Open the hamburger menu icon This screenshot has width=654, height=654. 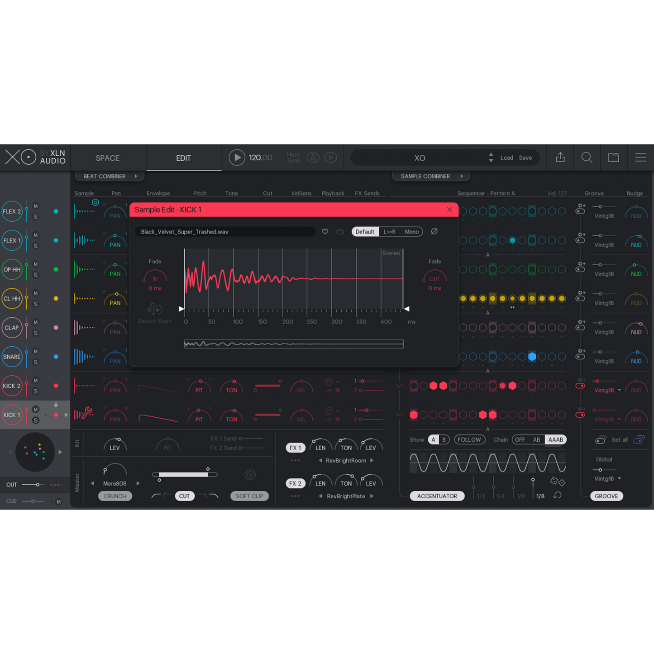click(x=640, y=158)
